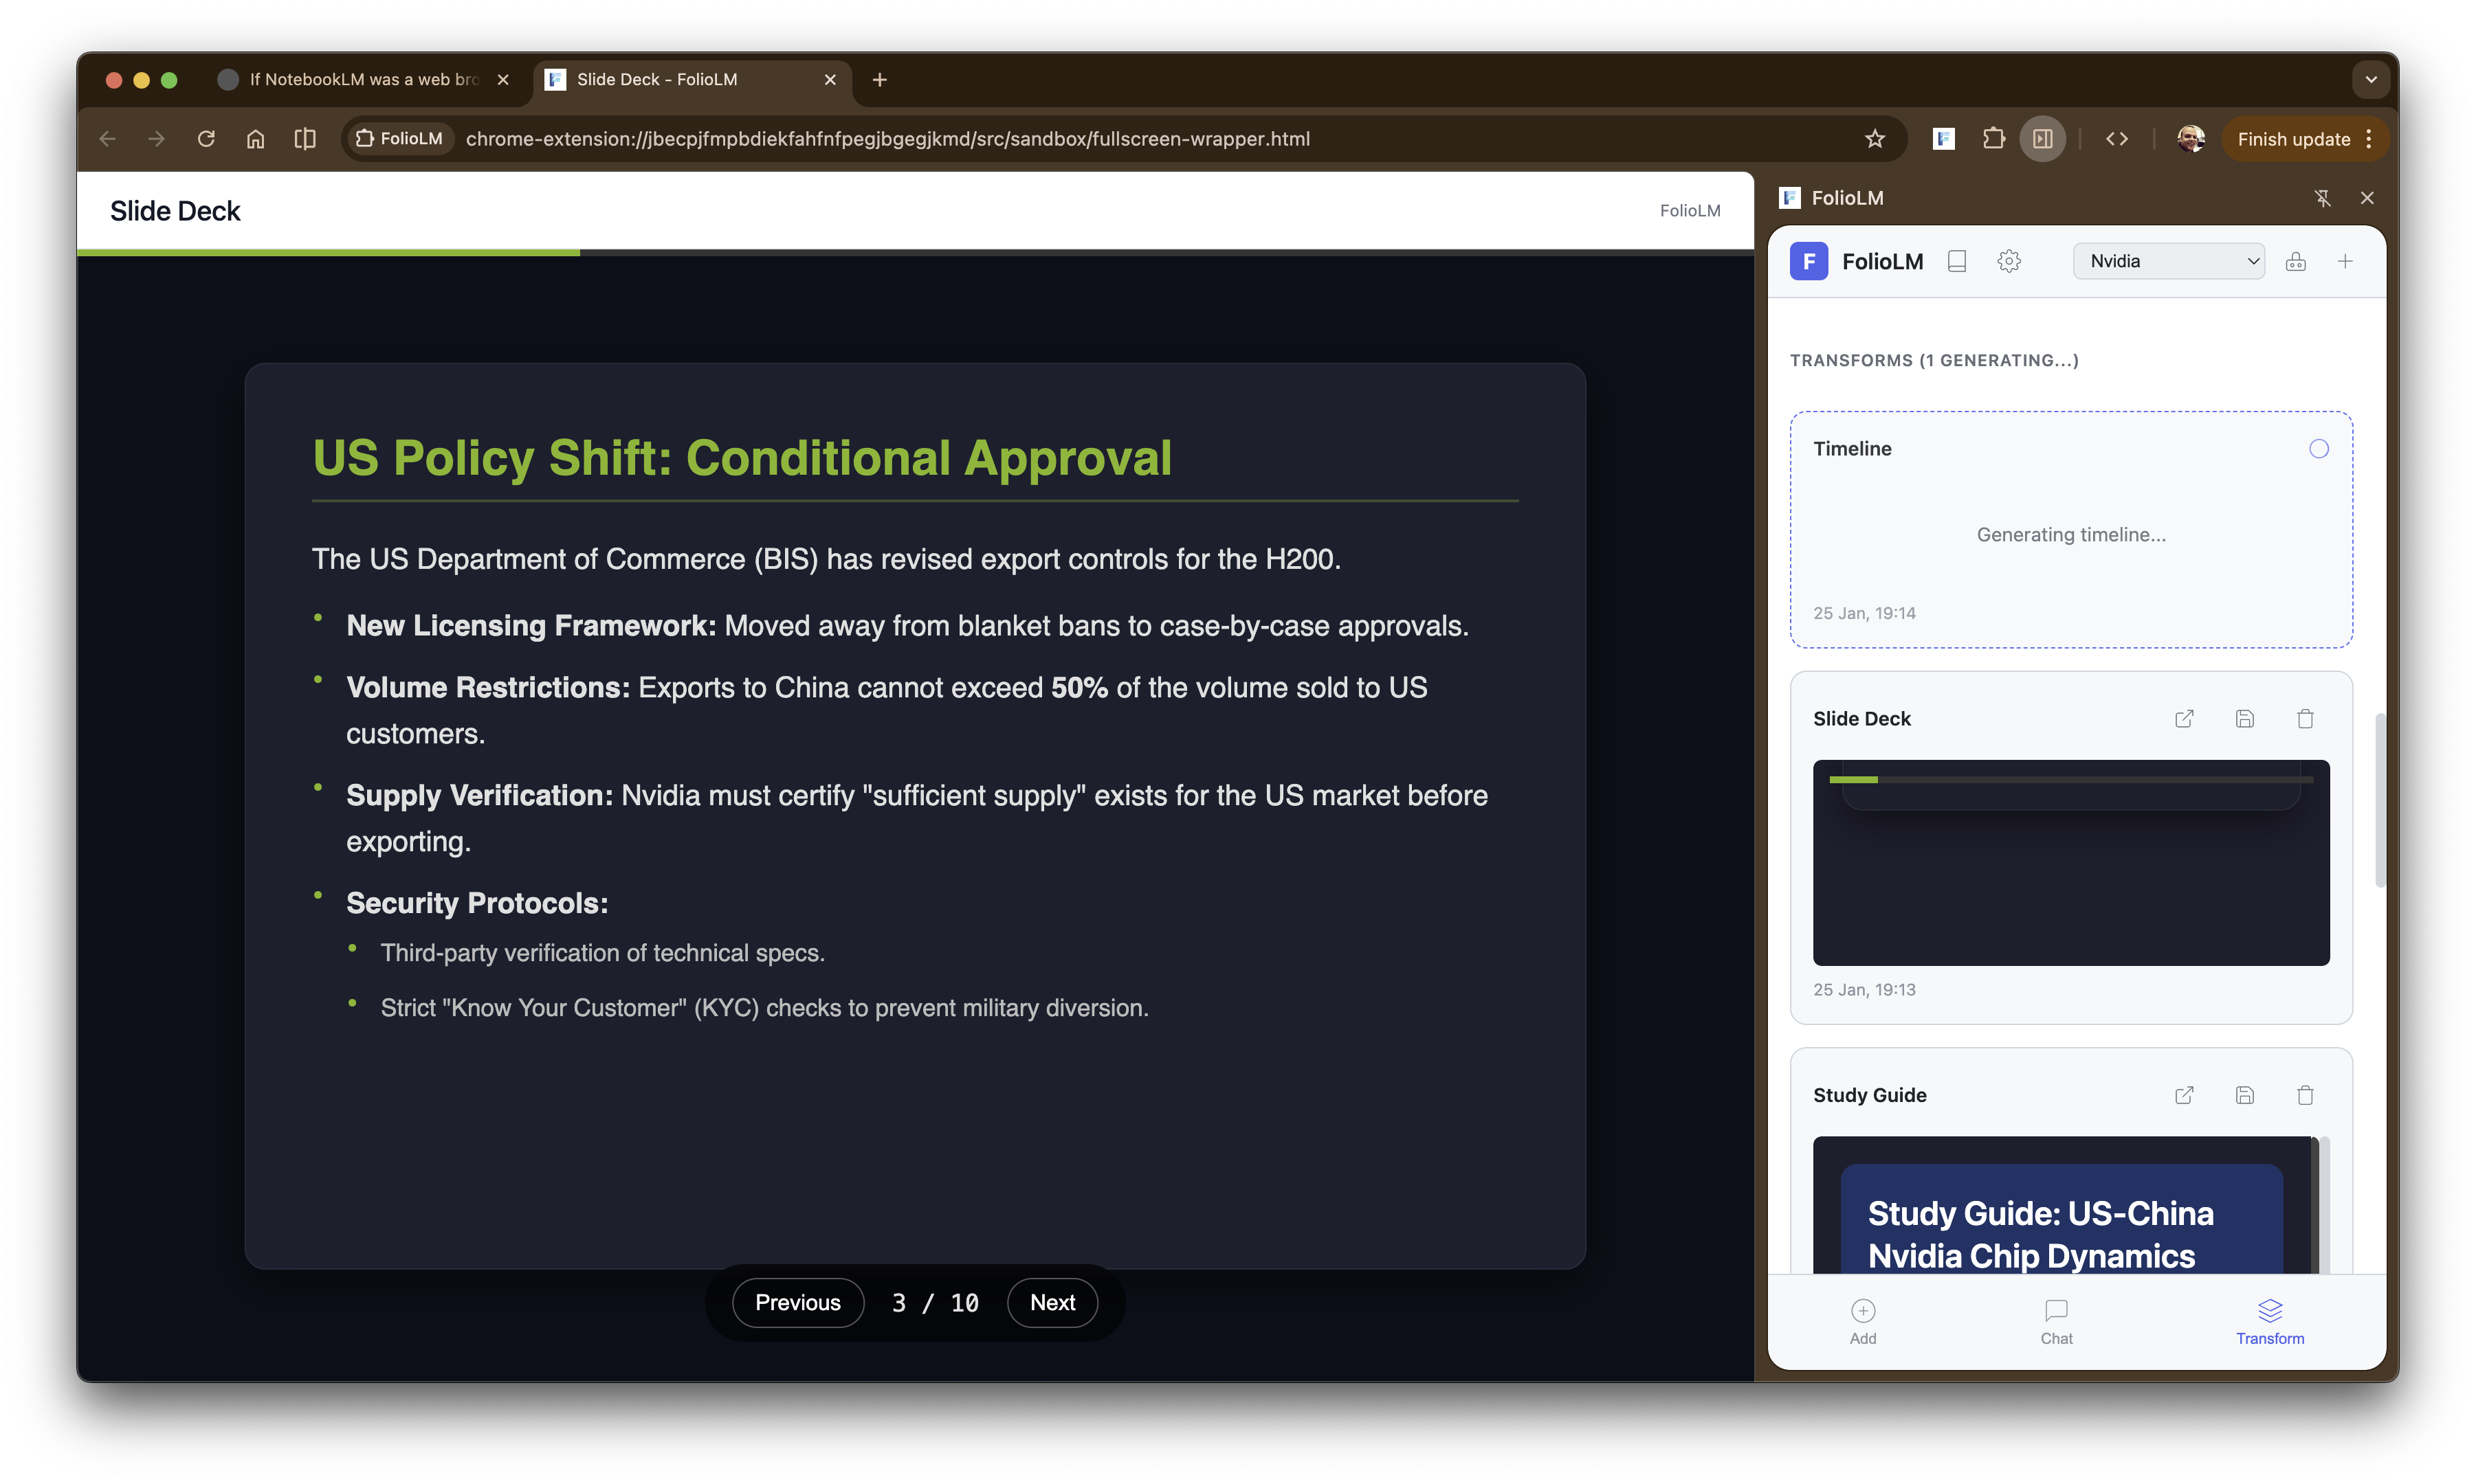Switch to the NotebookLM browser tab
Viewport: 2476px width, 1484px height.
point(360,79)
